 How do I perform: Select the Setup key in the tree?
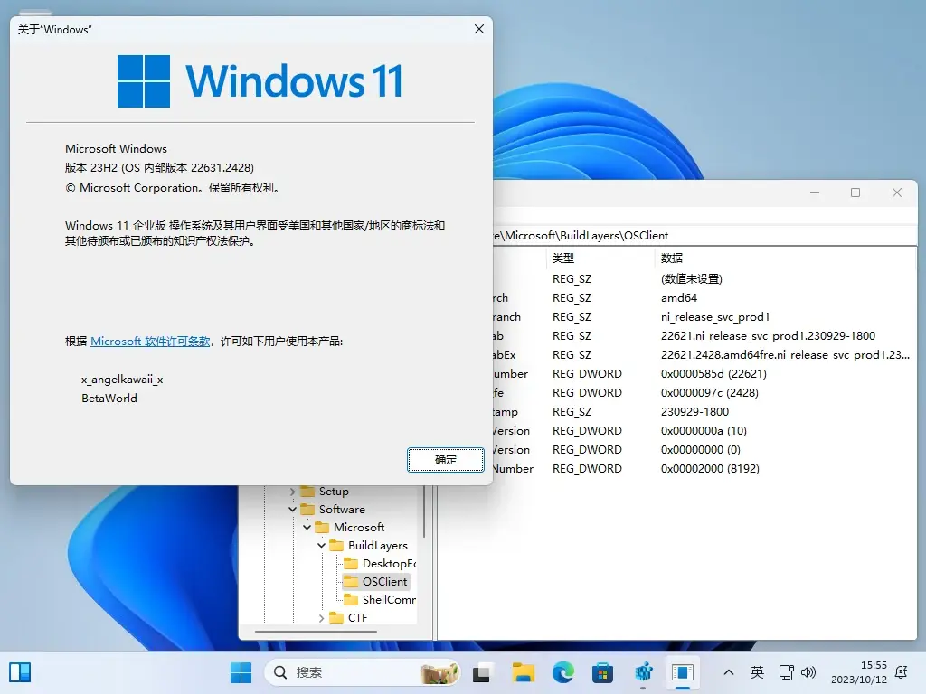coord(334,491)
